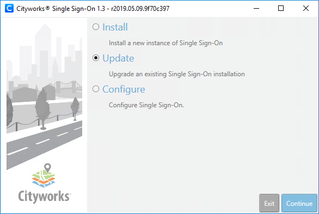Select the Install radio button
The image size is (319, 214).
tap(96, 27)
